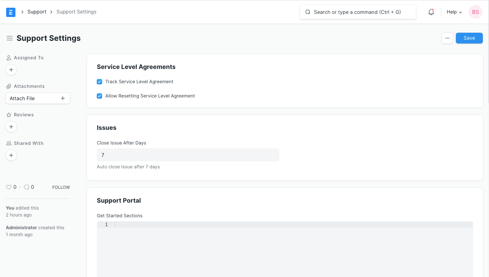Click FOLLOW to follow this document
Image resolution: width=489 pixels, height=277 pixels.
[61, 187]
